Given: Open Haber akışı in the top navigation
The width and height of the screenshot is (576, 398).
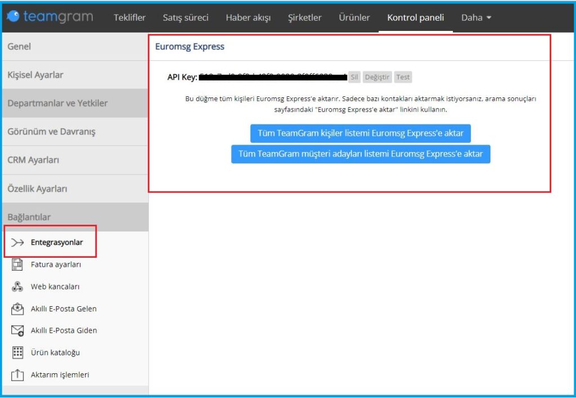Looking at the screenshot, I should point(248,17).
